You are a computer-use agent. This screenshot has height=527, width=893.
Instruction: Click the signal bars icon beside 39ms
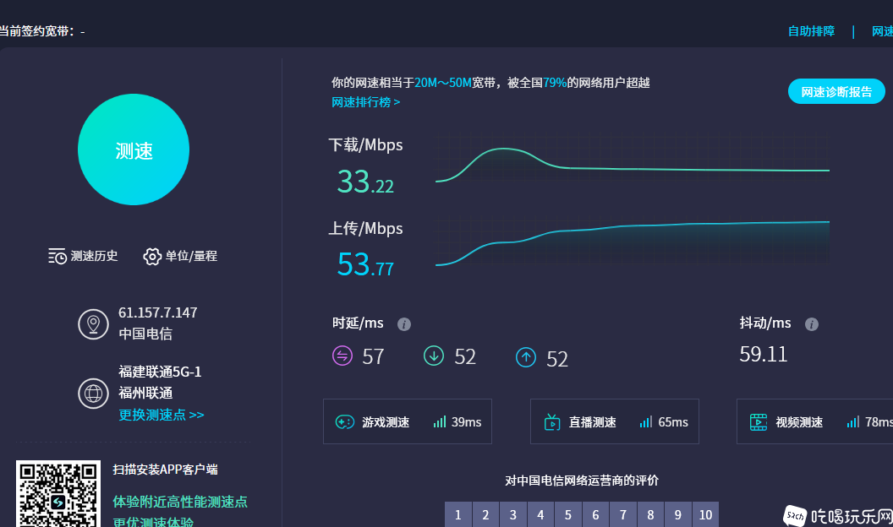pyautogui.click(x=440, y=421)
